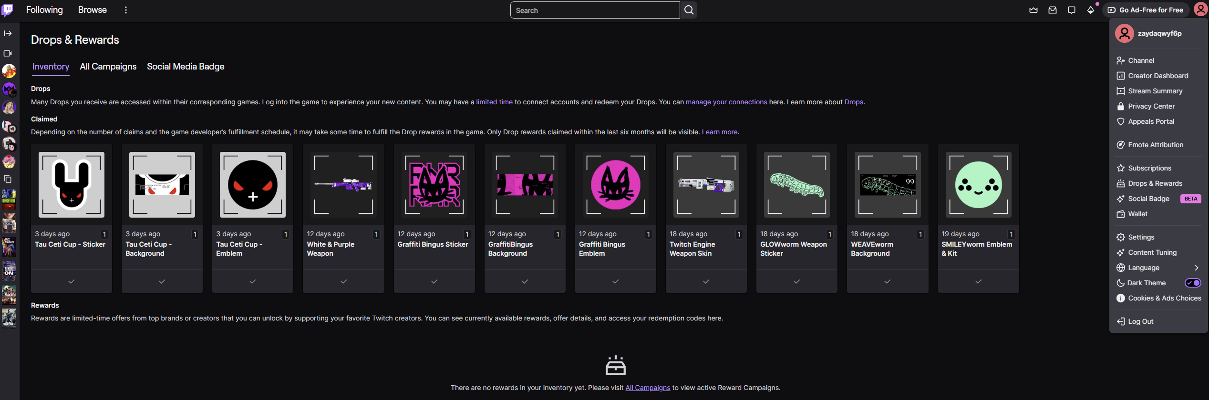Click the Twitch home logo
Screen dimensions: 1209x400
coord(8,10)
